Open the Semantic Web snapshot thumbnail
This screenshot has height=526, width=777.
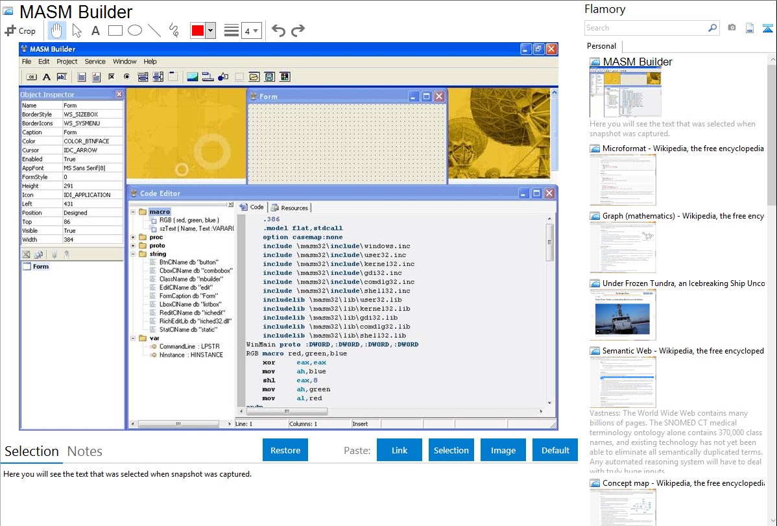click(x=623, y=381)
